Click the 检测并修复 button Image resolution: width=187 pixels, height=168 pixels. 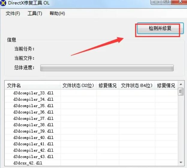(x=160, y=28)
